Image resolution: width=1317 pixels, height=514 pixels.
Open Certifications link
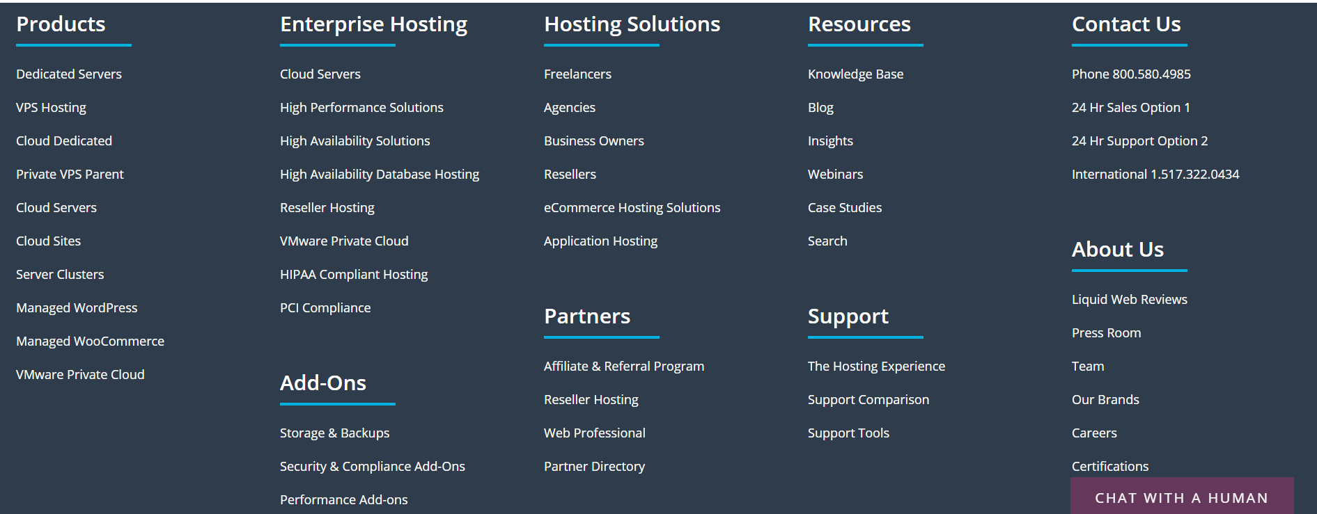click(x=1110, y=466)
